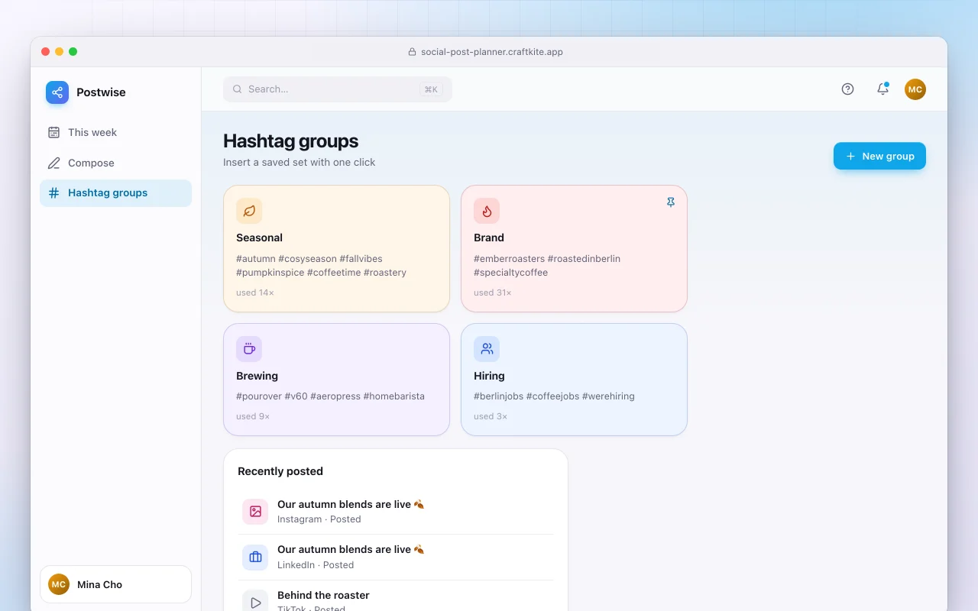The image size is (978, 611).
Task: Click the Instagram post image icon
Action: [x=255, y=512]
